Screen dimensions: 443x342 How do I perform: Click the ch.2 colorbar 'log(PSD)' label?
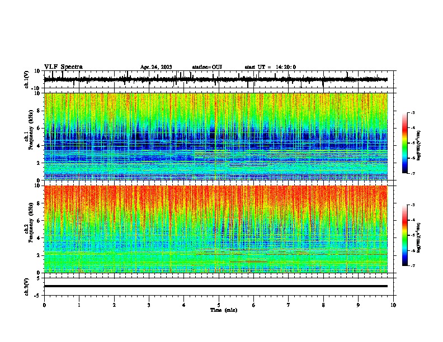[x=419, y=237]
